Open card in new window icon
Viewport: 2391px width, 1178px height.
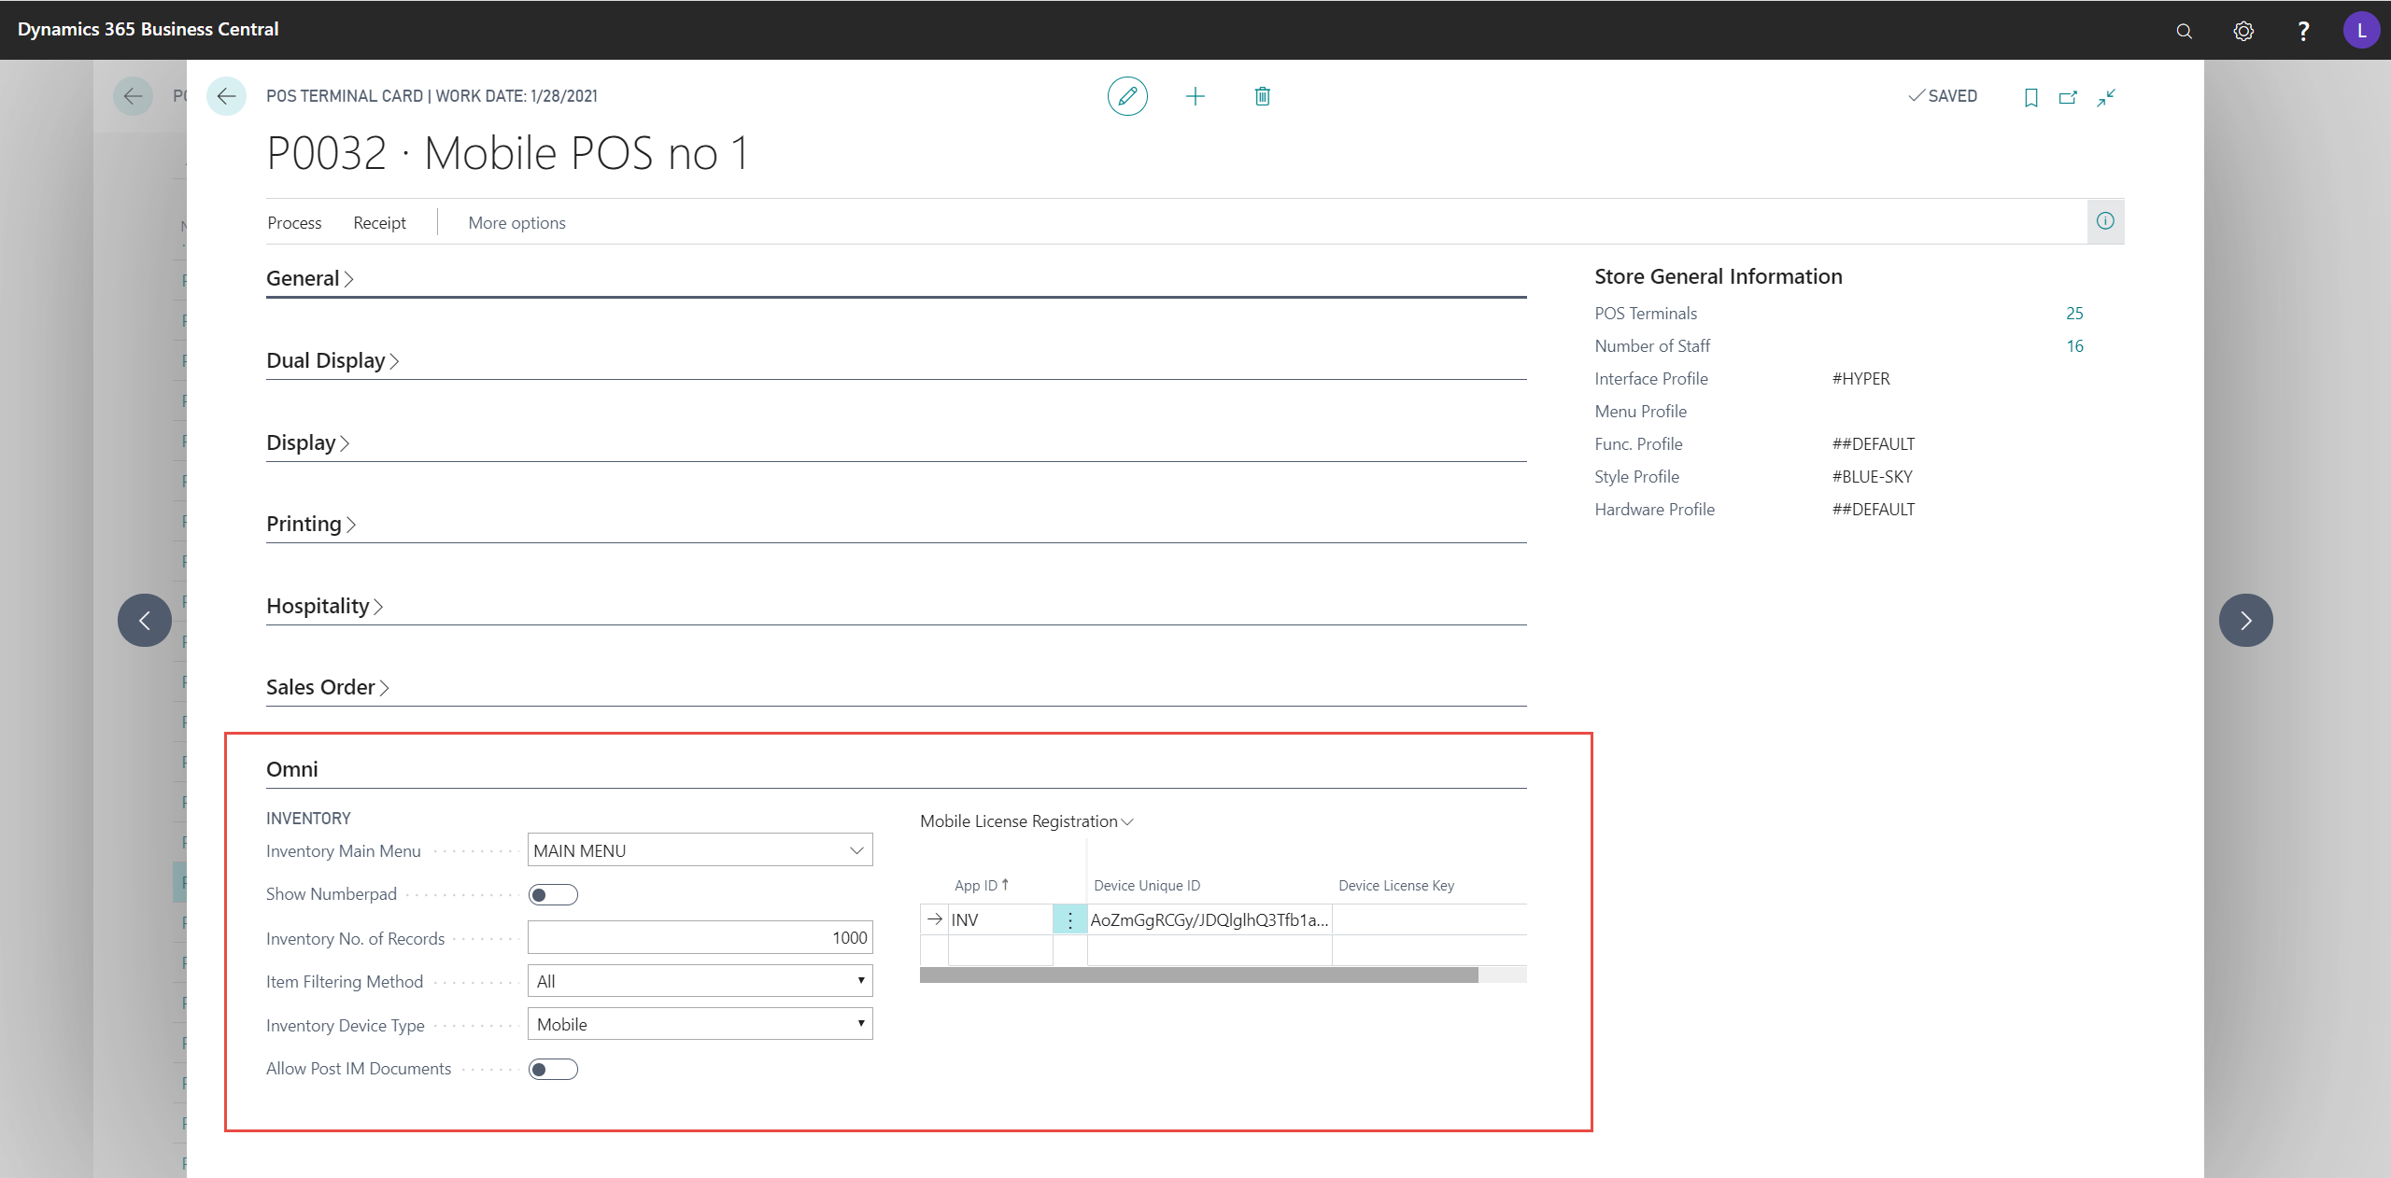tap(2068, 97)
